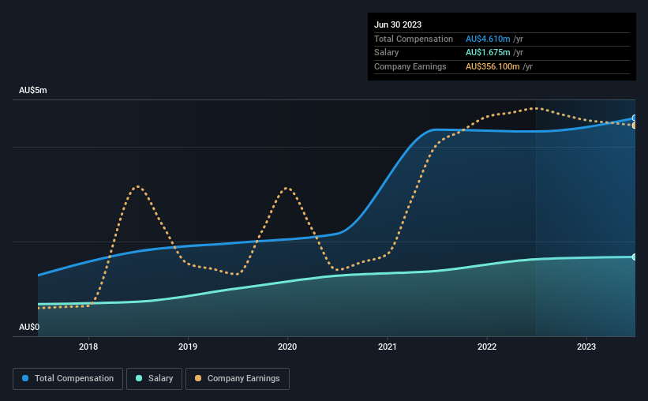
Task: Click the AU$1.675m salary value
Action: click(x=488, y=53)
